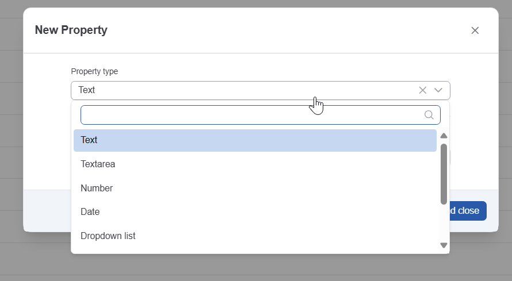Click the New Property dialog title

click(x=71, y=30)
